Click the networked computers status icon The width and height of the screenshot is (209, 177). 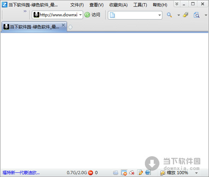[x=116, y=173]
